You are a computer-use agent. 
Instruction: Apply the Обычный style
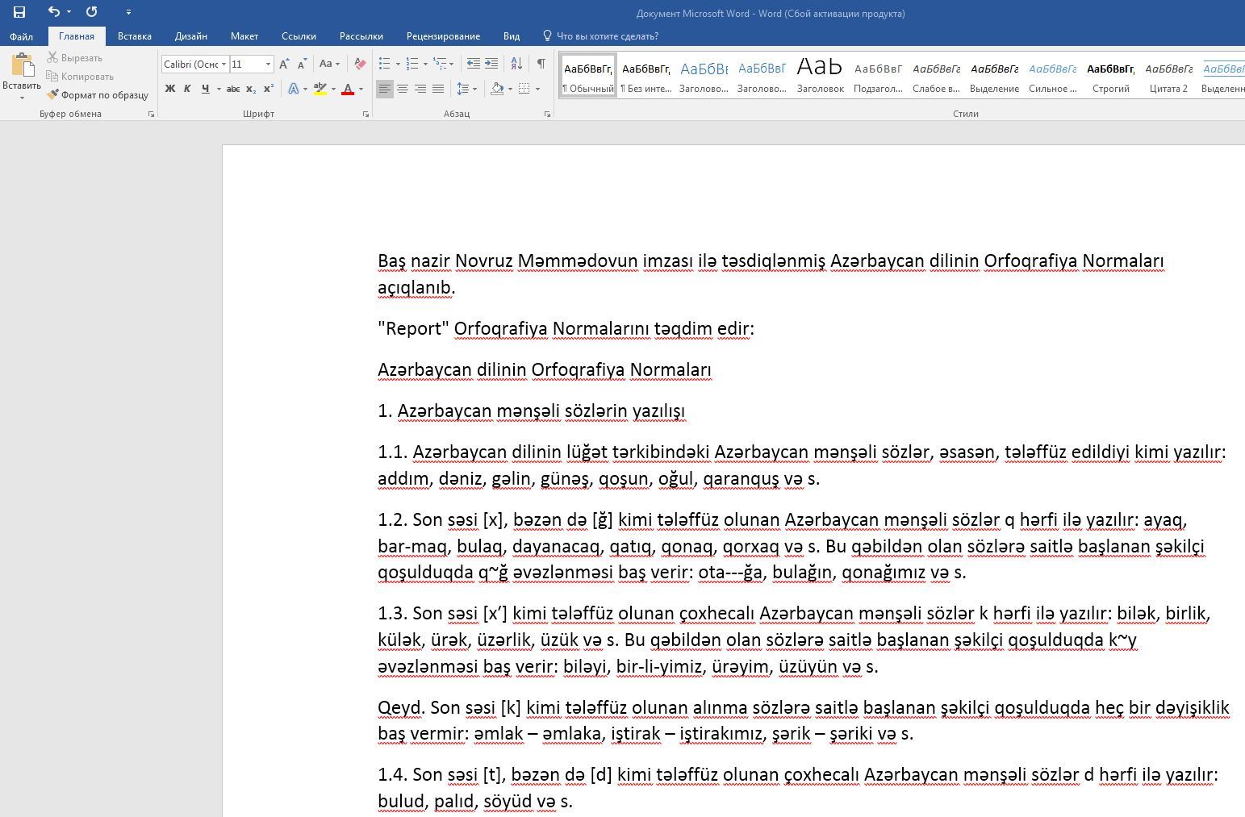pyautogui.click(x=588, y=76)
